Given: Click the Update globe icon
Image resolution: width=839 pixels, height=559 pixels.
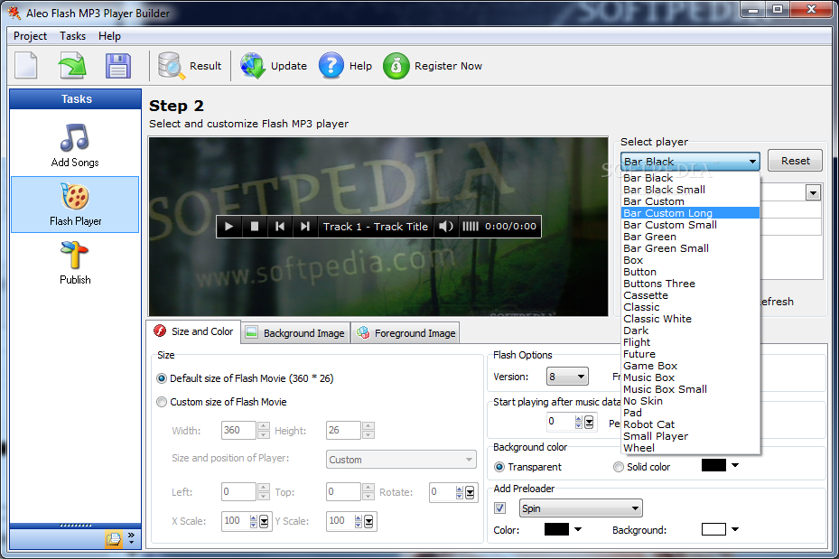Looking at the screenshot, I should click(253, 66).
